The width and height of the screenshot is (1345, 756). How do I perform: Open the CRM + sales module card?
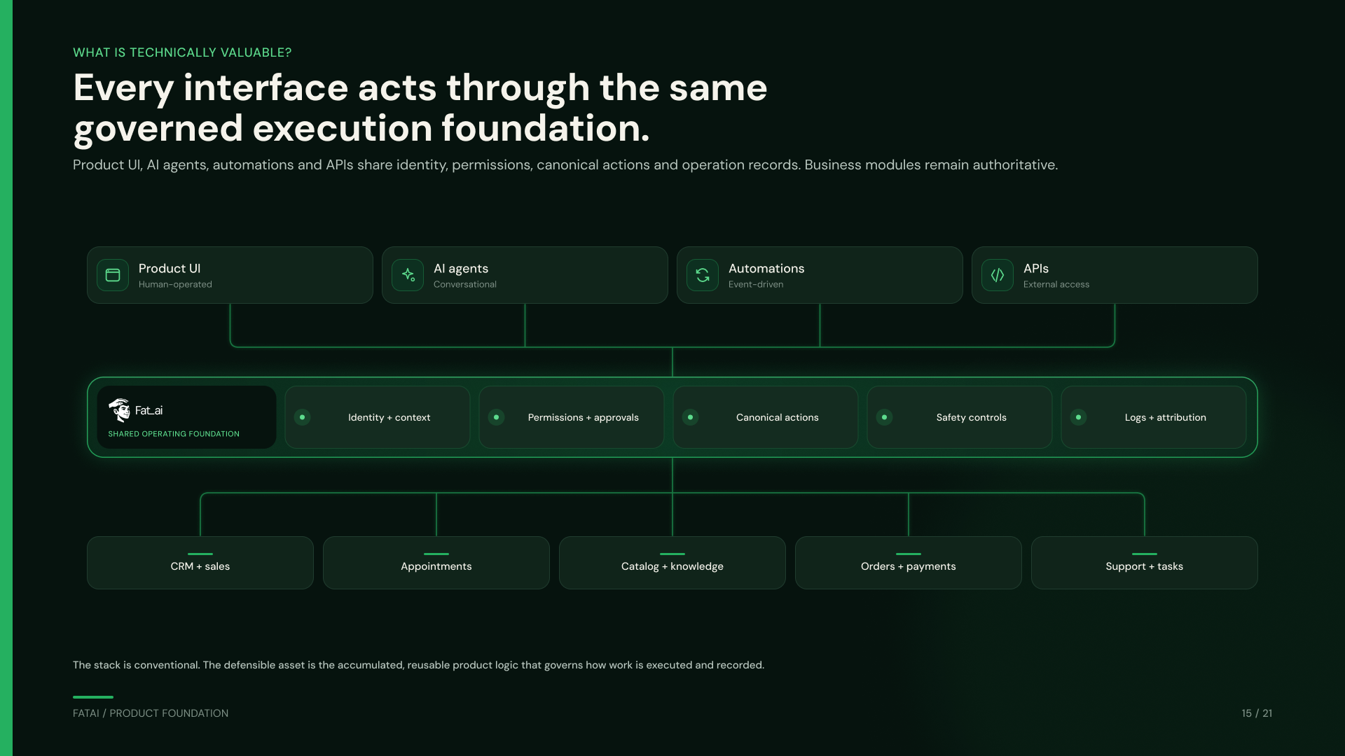[200, 563]
